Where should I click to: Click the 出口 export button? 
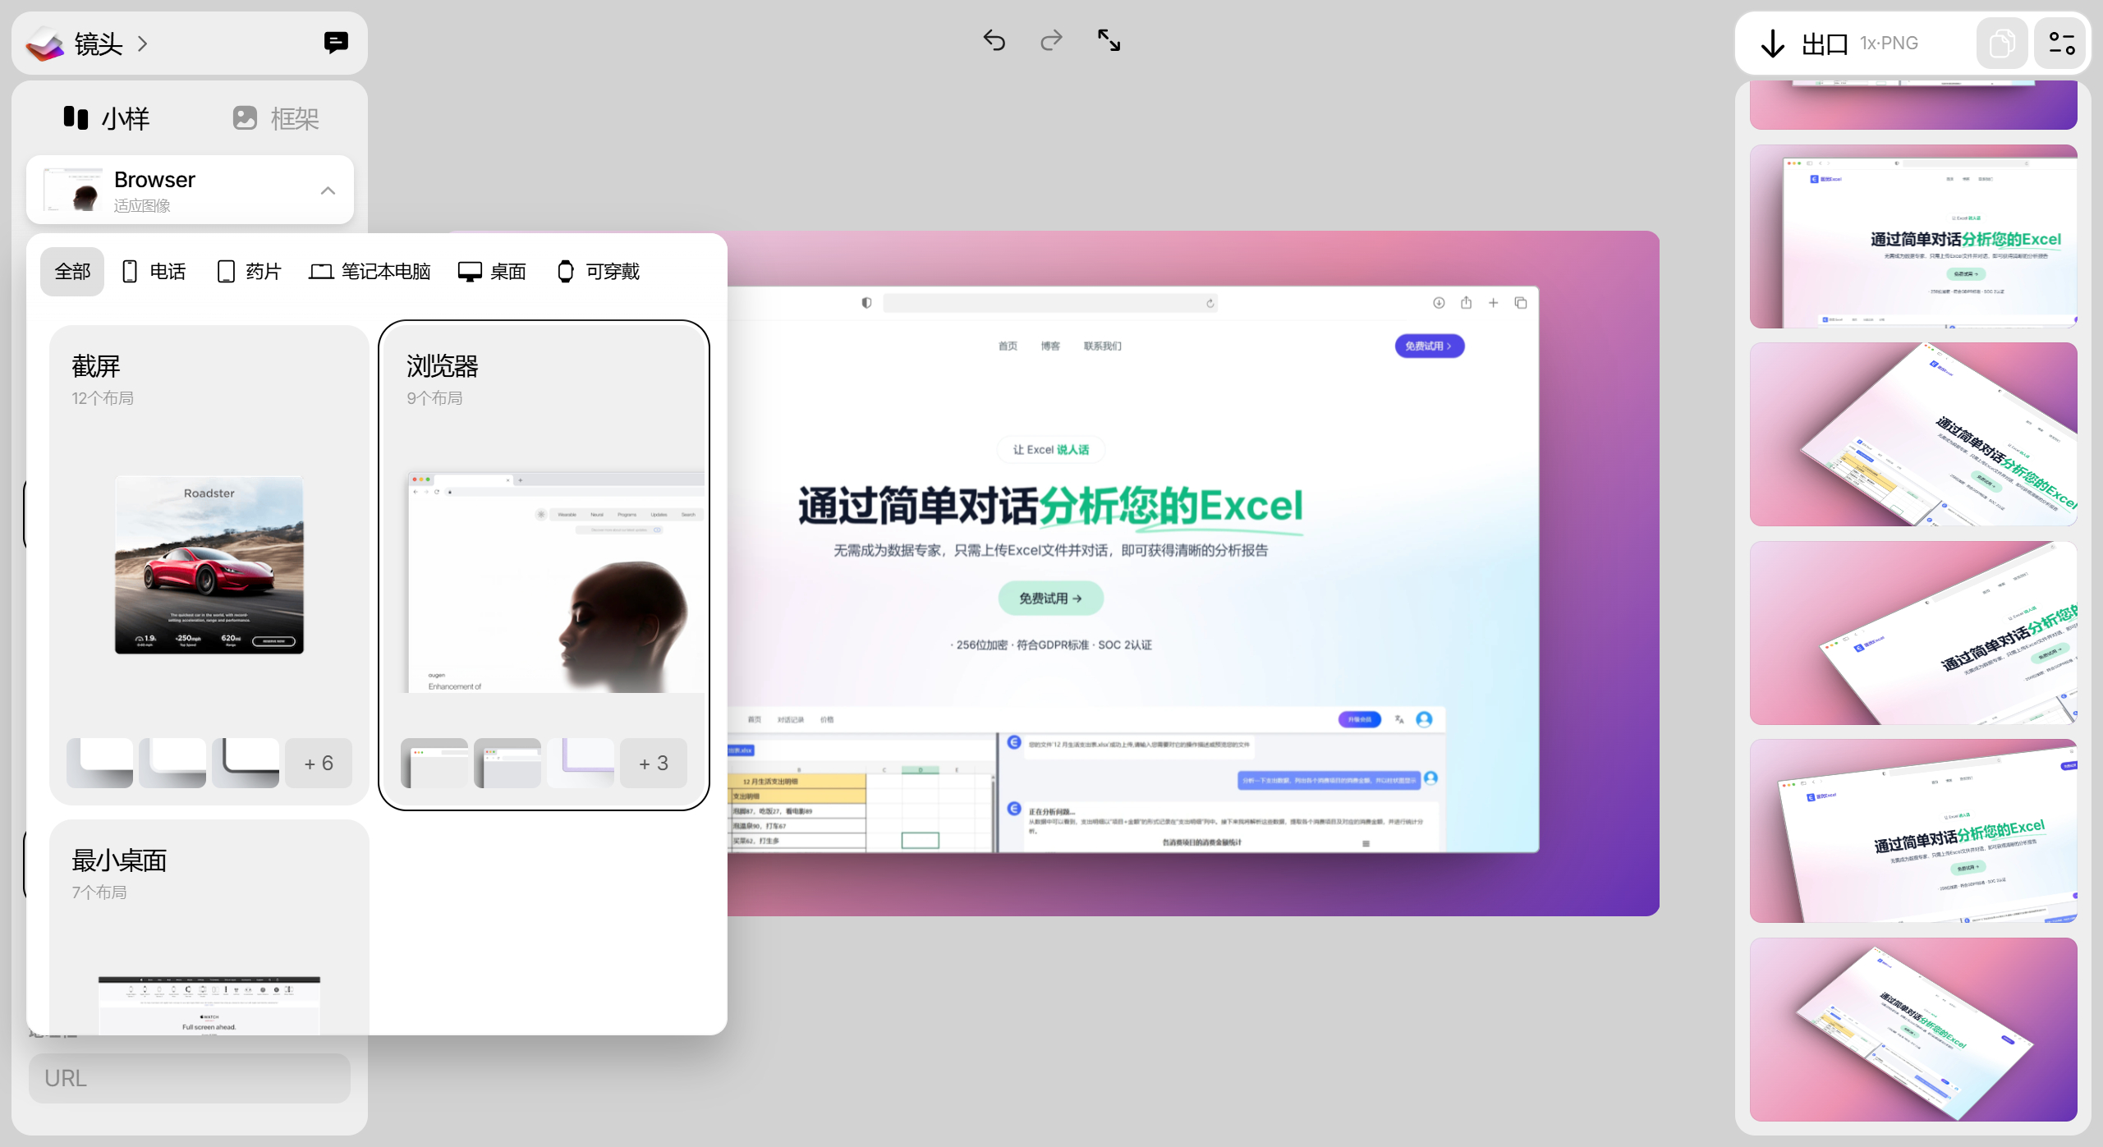tap(1824, 44)
